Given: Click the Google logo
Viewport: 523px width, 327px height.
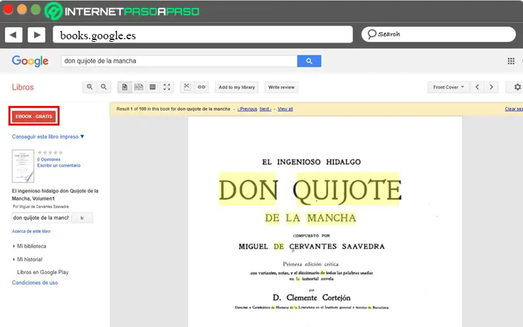Looking at the screenshot, I should [x=30, y=61].
